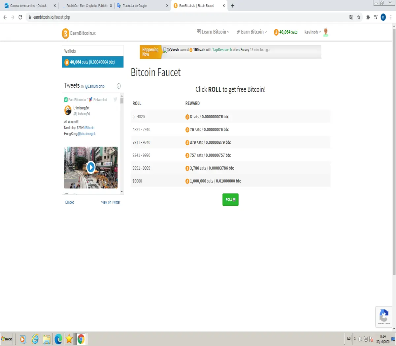The image size is (396, 346).
Task: Open the Chrome three-dot menu
Action: coord(391,17)
